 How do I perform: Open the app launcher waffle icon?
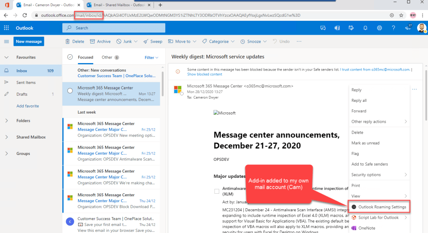[6, 28]
